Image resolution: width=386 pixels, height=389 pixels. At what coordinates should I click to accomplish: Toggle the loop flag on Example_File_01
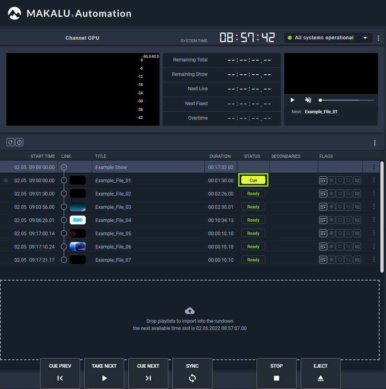click(340, 180)
